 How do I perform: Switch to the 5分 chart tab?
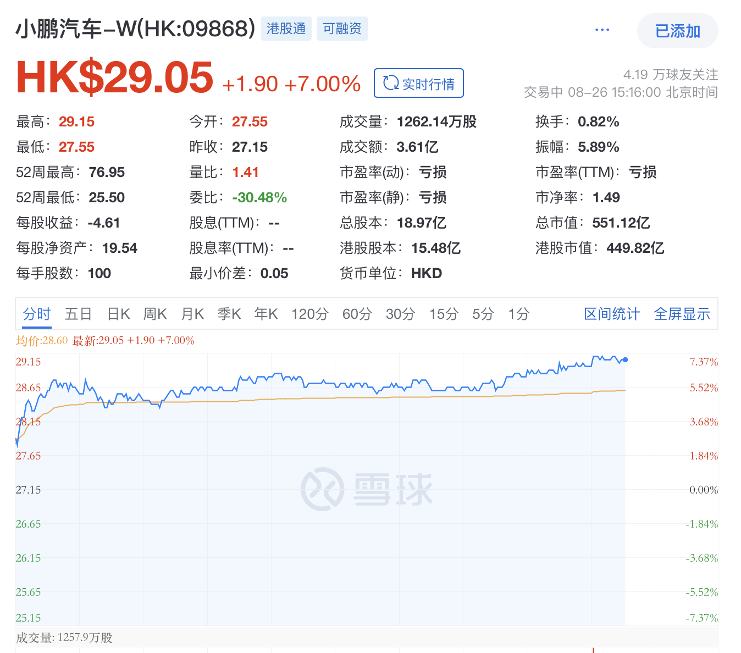pyautogui.click(x=483, y=314)
